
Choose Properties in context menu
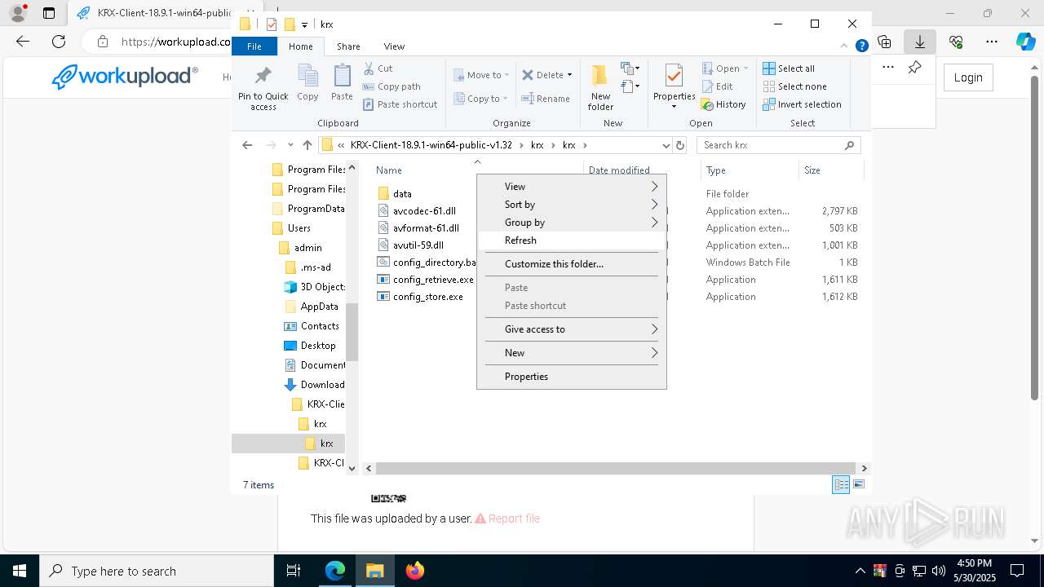click(x=571, y=377)
